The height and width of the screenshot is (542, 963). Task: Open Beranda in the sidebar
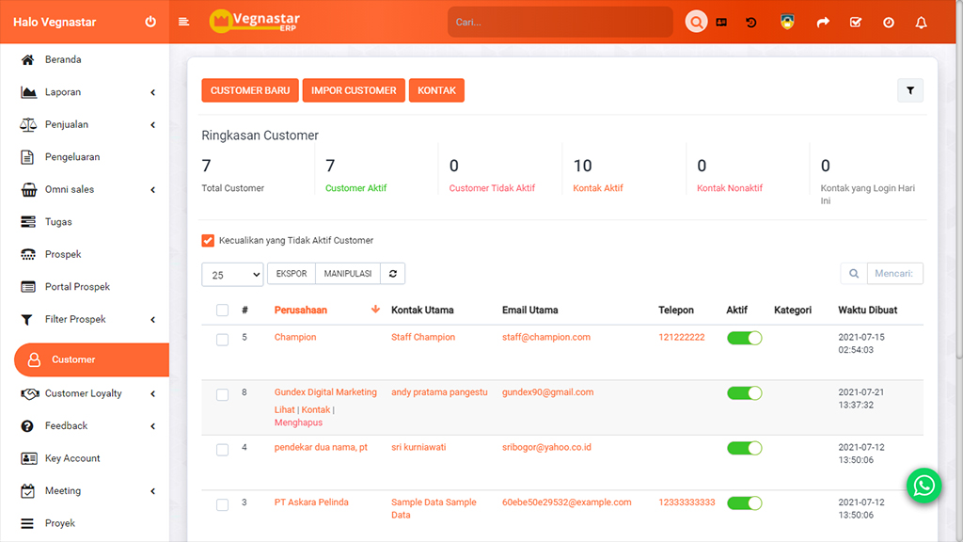click(63, 59)
